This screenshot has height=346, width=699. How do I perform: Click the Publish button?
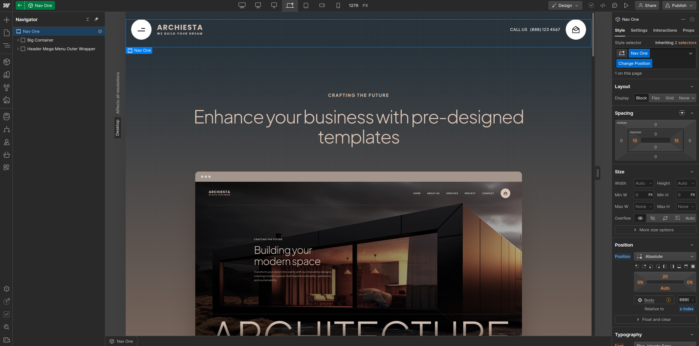point(679,5)
